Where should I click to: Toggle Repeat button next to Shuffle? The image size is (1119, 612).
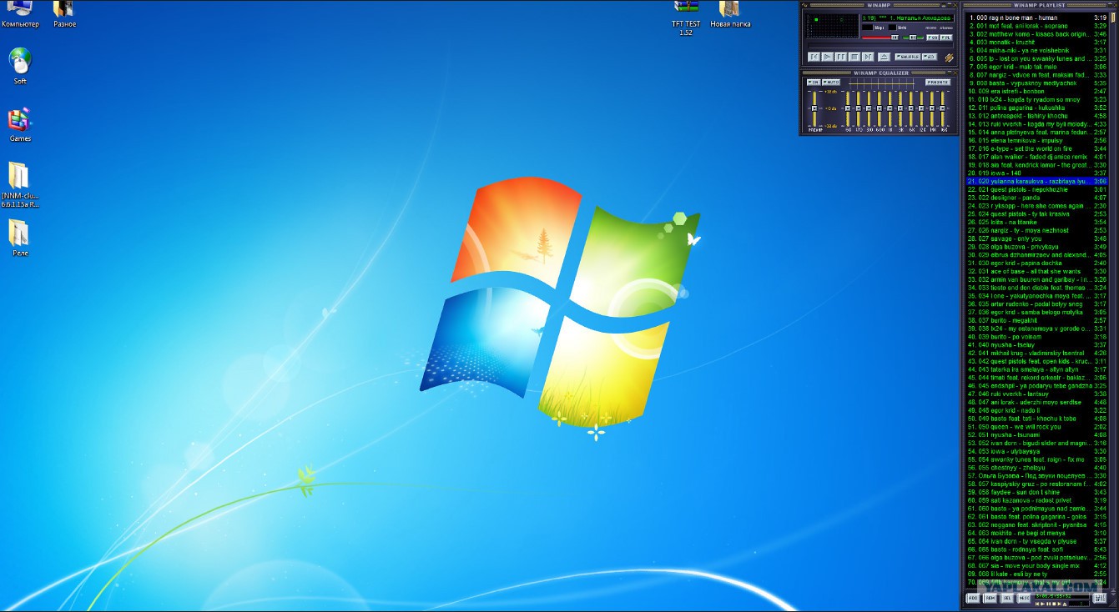pyautogui.click(x=930, y=57)
